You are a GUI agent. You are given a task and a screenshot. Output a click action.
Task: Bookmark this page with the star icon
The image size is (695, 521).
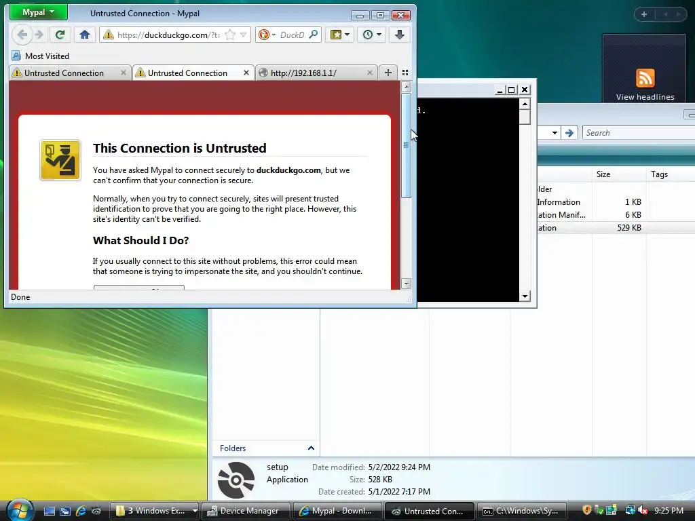(x=230, y=35)
